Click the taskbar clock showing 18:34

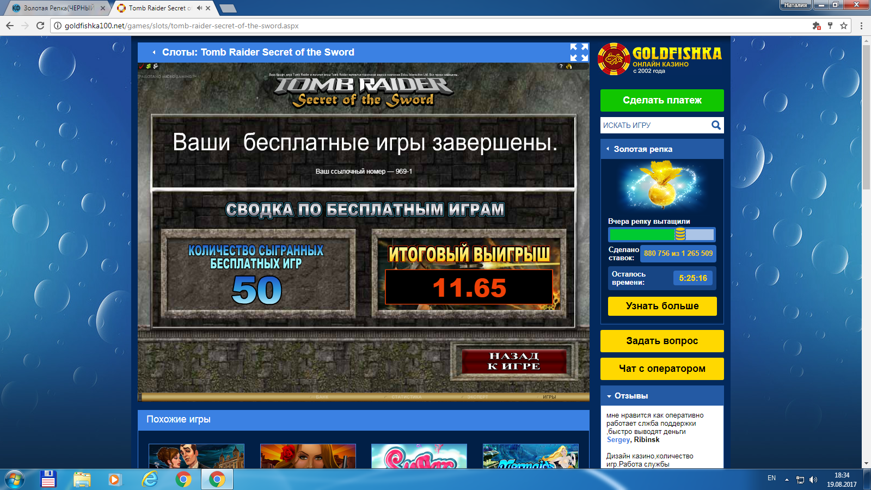(842, 480)
